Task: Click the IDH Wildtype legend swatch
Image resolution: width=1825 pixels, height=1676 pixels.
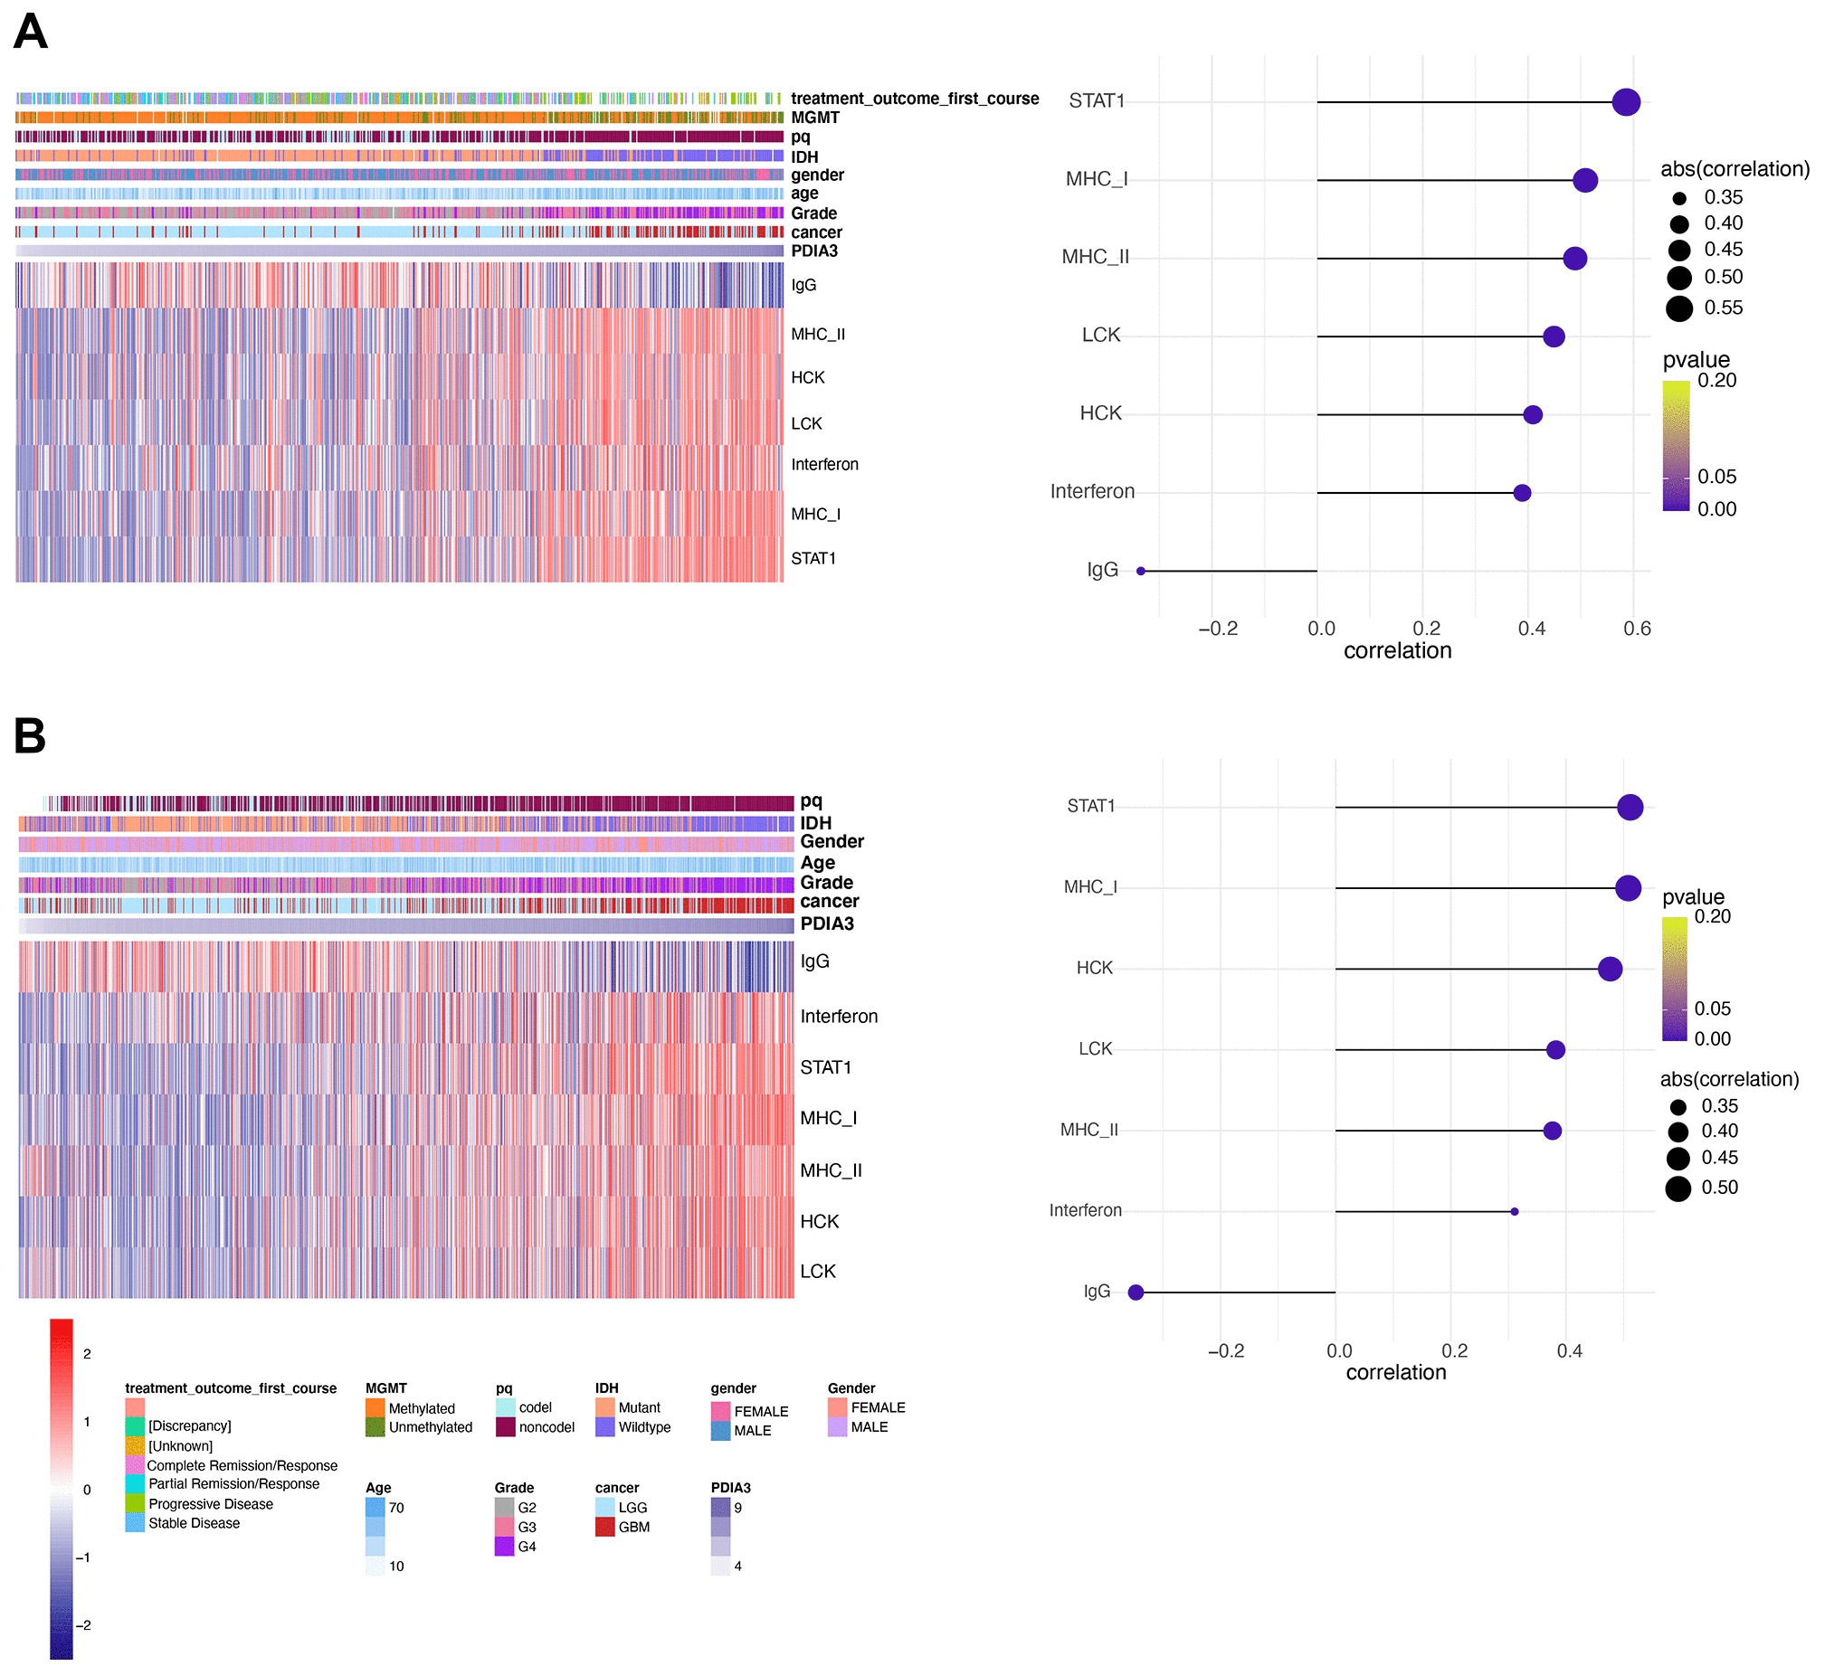Action: point(605,1426)
